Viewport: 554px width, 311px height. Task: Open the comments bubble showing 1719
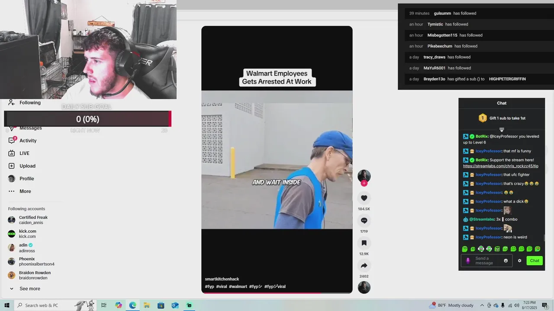[364, 220]
